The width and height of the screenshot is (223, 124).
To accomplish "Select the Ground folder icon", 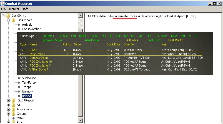I will coord(14,114).
